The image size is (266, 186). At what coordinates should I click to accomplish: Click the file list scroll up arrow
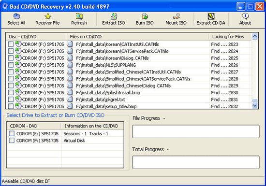pyautogui.click(x=255, y=36)
